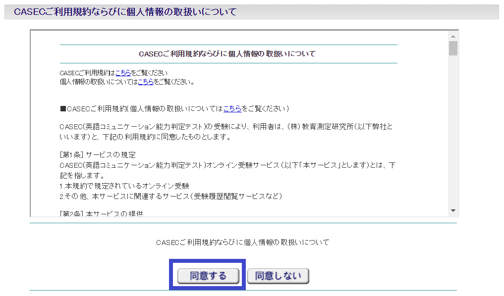Follow the こちら link in the ■CASECご利用規約 heading

point(232,108)
